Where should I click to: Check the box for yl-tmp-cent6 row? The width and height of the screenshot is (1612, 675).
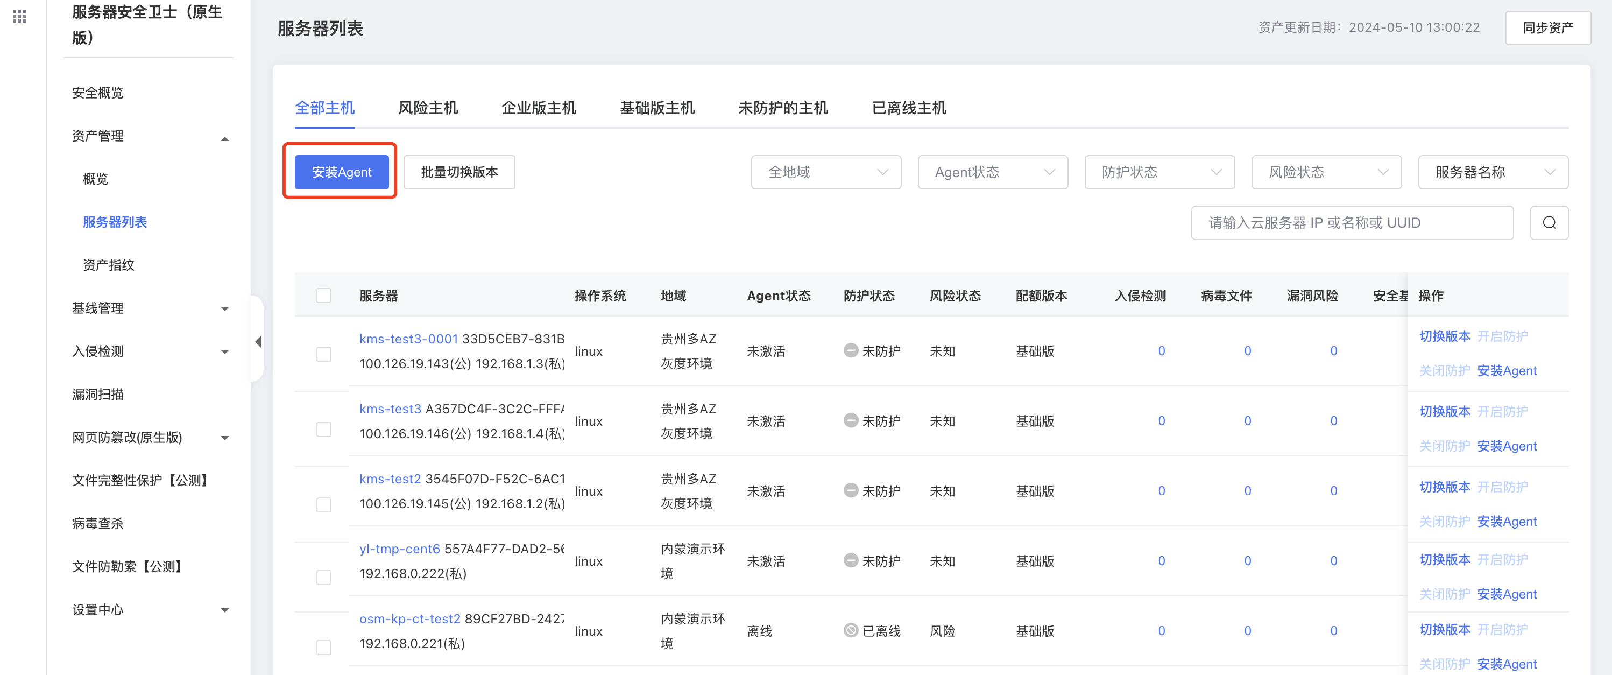coord(323,576)
